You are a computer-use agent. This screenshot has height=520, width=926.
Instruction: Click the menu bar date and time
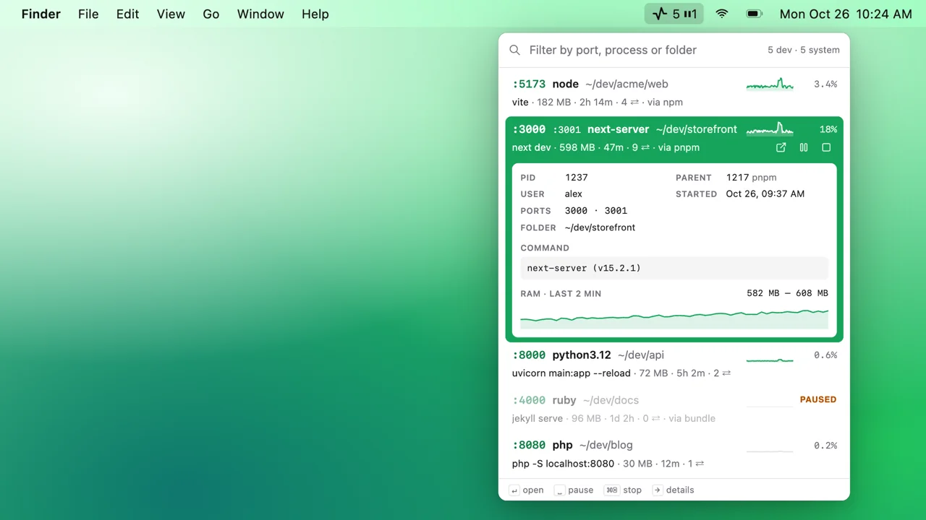846,14
